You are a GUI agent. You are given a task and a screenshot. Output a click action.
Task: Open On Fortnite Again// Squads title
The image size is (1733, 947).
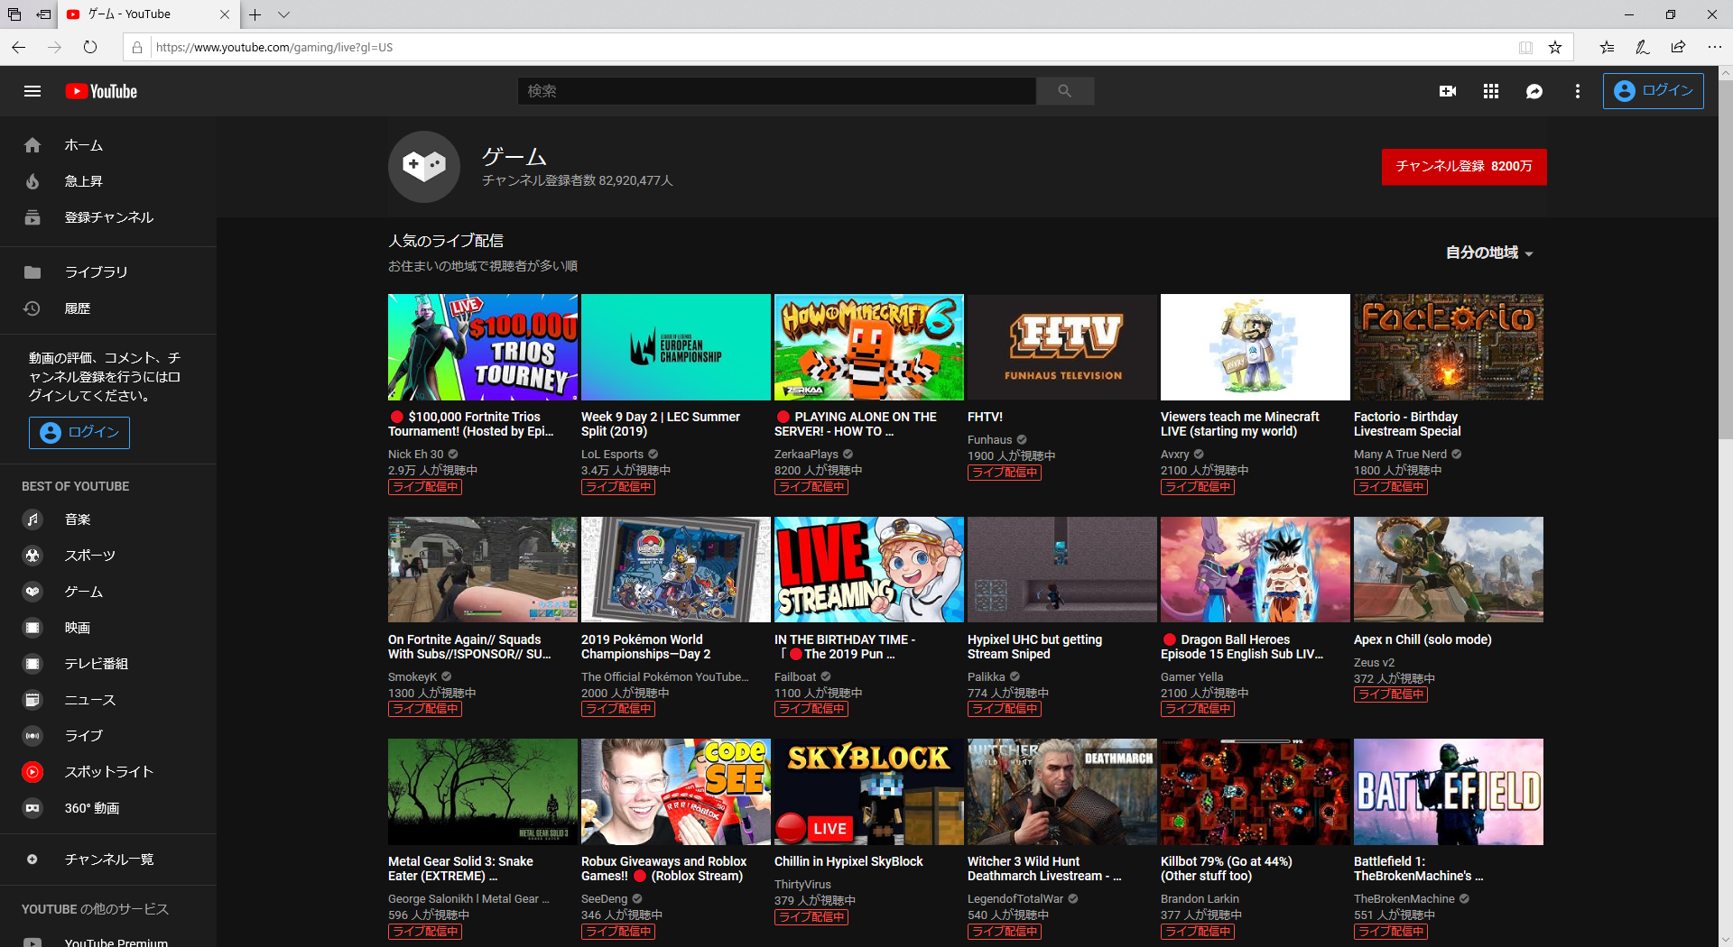[469, 647]
